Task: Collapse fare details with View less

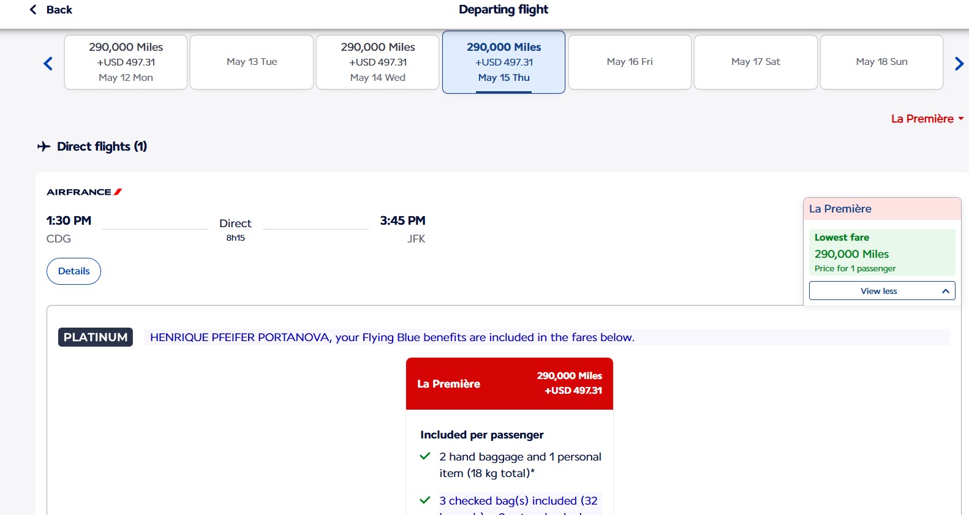Action: (x=881, y=291)
